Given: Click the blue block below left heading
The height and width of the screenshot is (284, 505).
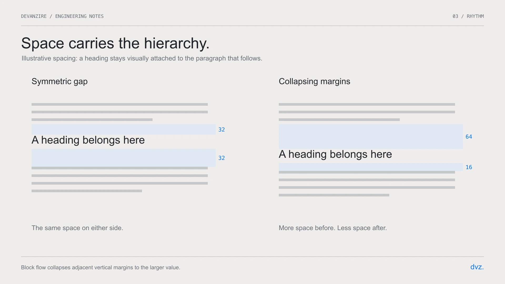Looking at the screenshot, I should (124, 158).
